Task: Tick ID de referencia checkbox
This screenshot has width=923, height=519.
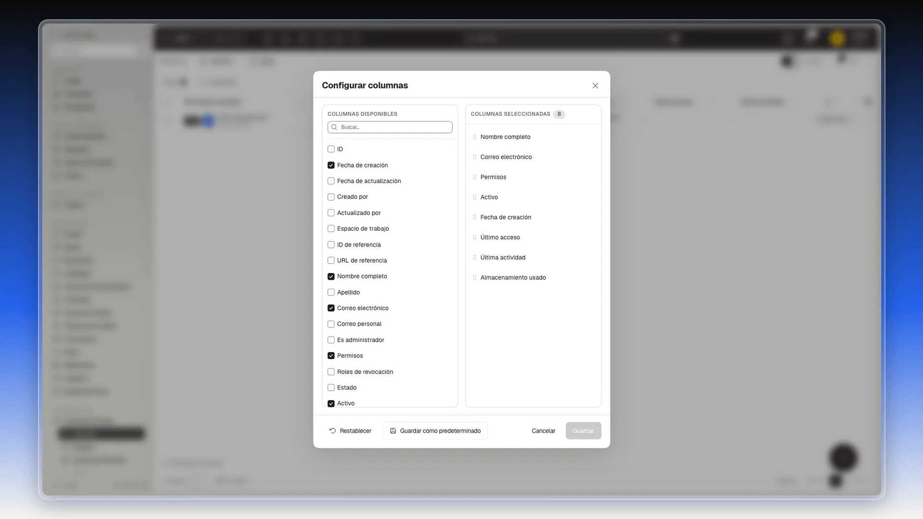Action: click(x=331, y=245)
